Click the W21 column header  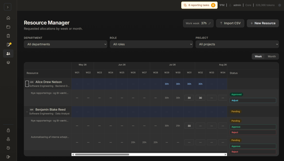coord(77,73)
